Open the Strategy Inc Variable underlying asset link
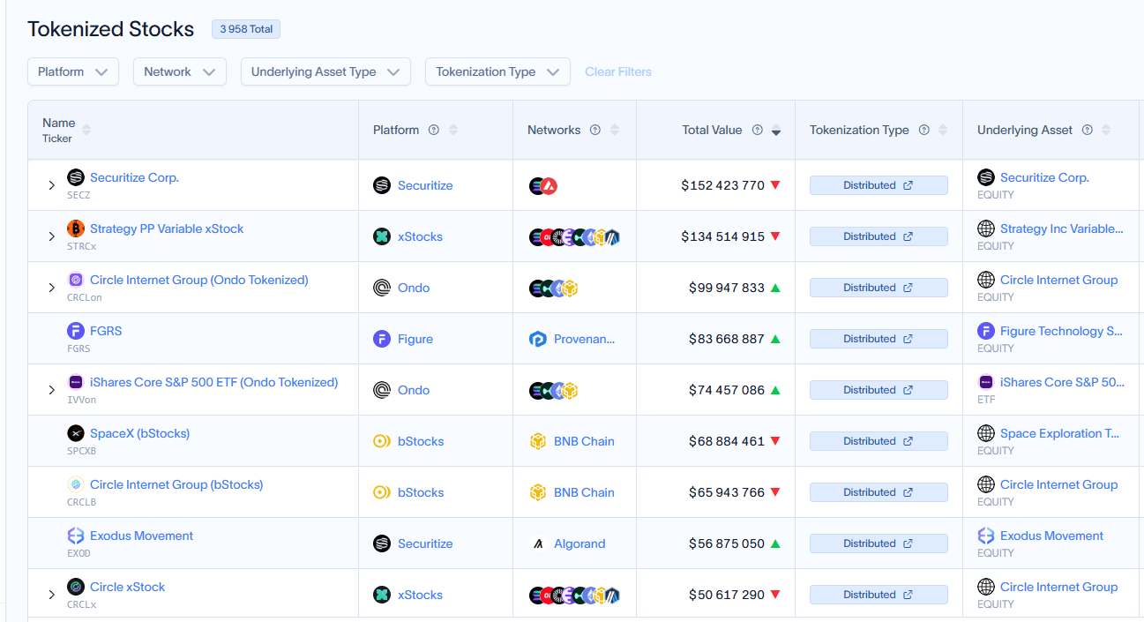Screen dimensions: 1144x622 tap(1062, 229)
